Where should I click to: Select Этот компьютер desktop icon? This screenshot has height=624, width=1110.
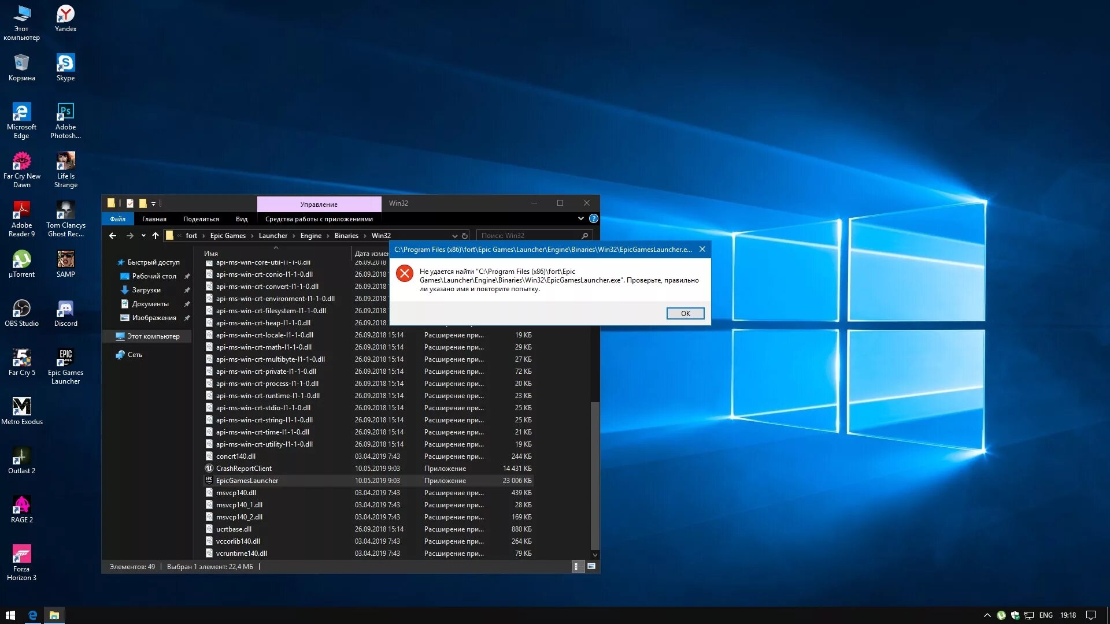[x=21, y=23]
